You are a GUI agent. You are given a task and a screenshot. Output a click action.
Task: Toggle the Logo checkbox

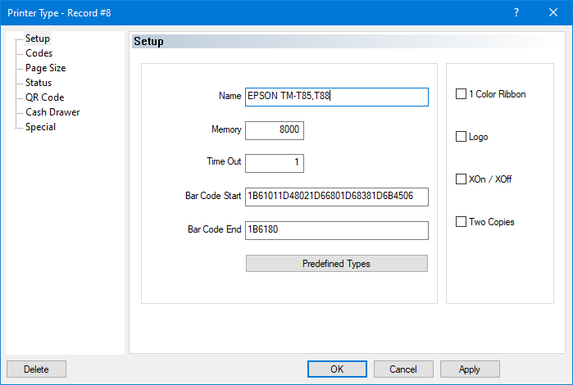461,137
